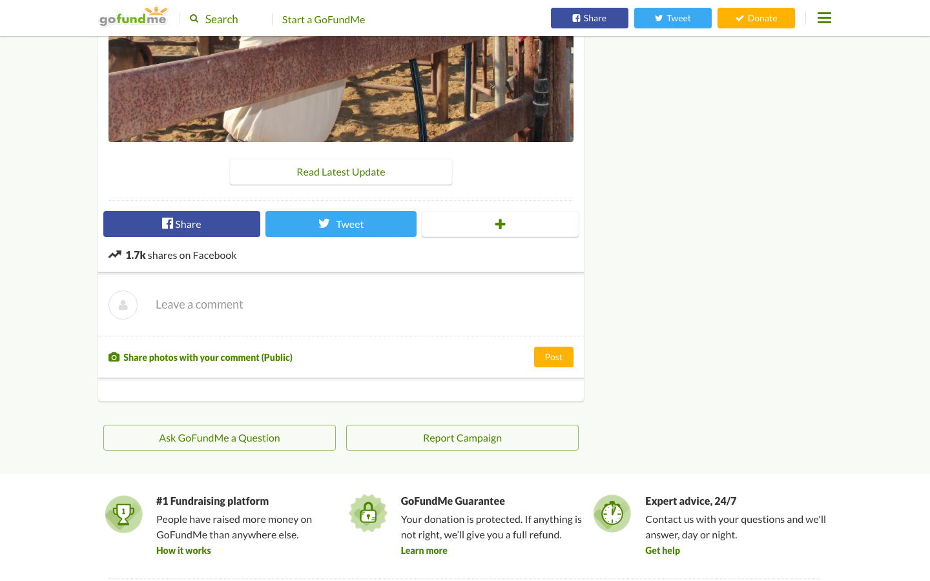Image resolution: width=930 pixels, height=581 pixels.
Task: Click Share photos with your comment (Public)
Action: click(208, 358)
